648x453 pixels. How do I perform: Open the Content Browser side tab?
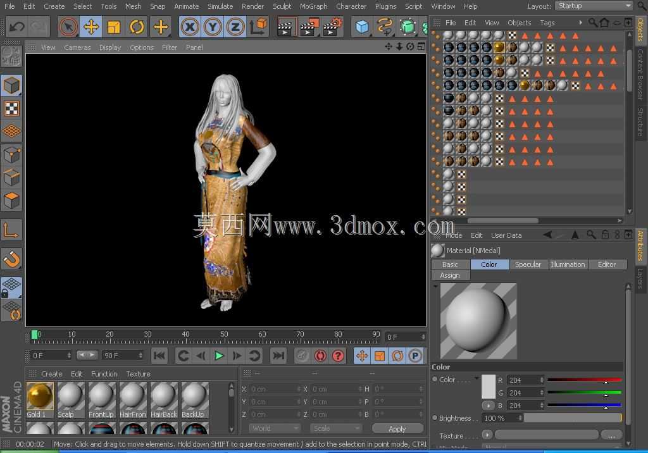tap(640, 75)
